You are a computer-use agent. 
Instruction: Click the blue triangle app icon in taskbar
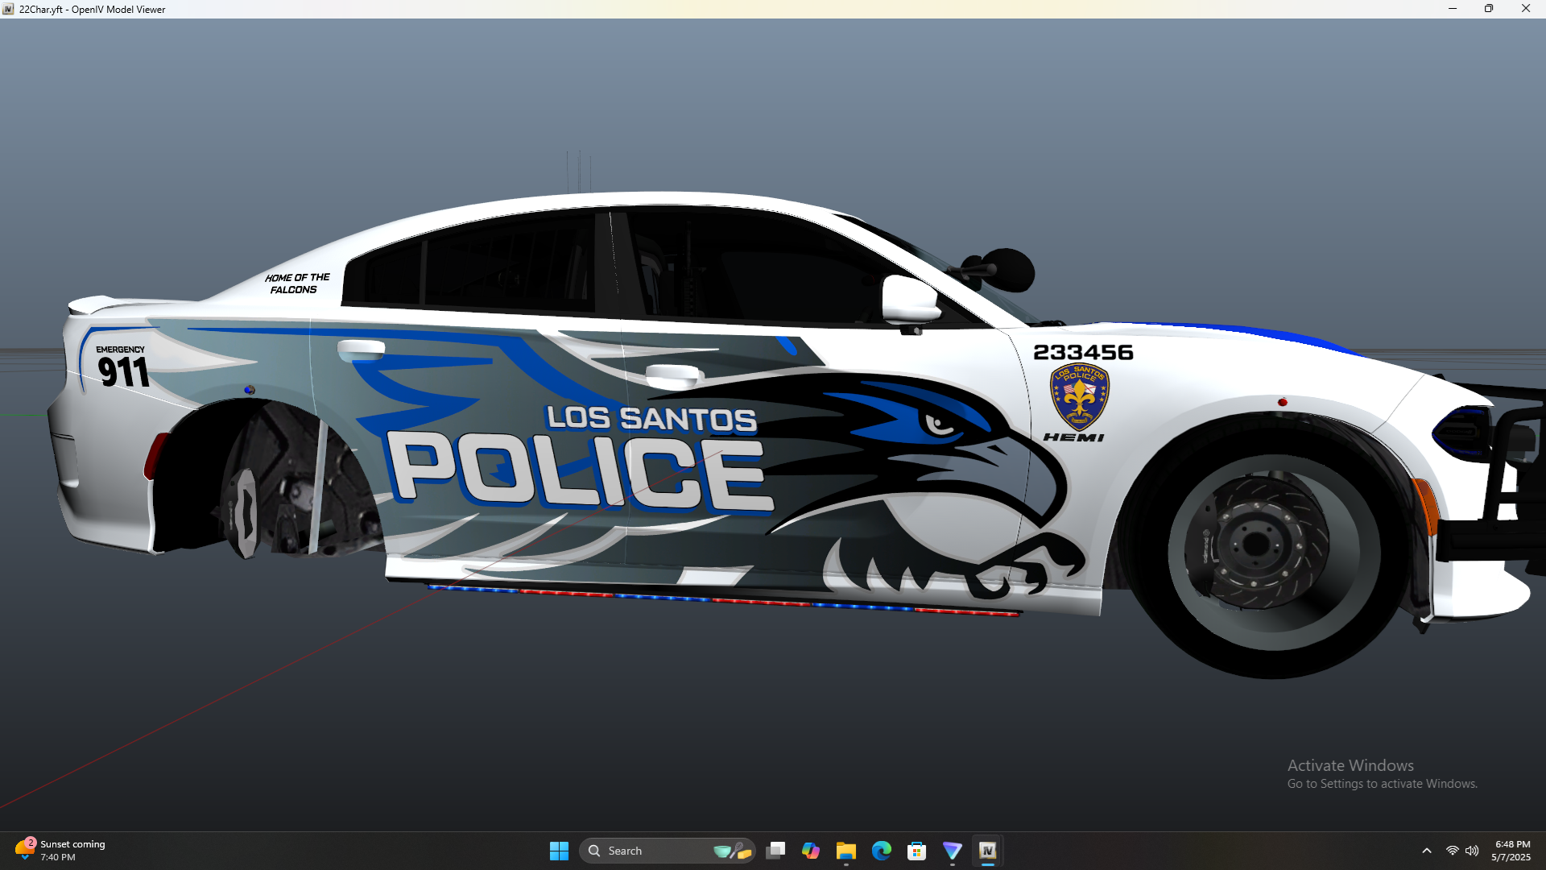(x=952, y=851)
